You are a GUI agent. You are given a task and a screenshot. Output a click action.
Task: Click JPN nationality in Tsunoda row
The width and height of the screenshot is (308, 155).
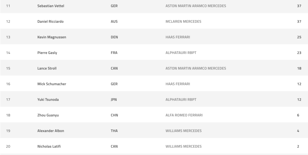click(114, 100)
